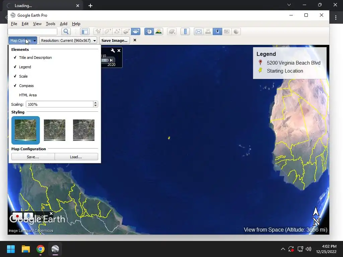This screenshot has height=257, width=343.
Task: Open the Tools menu
Action: click(51, 24)
